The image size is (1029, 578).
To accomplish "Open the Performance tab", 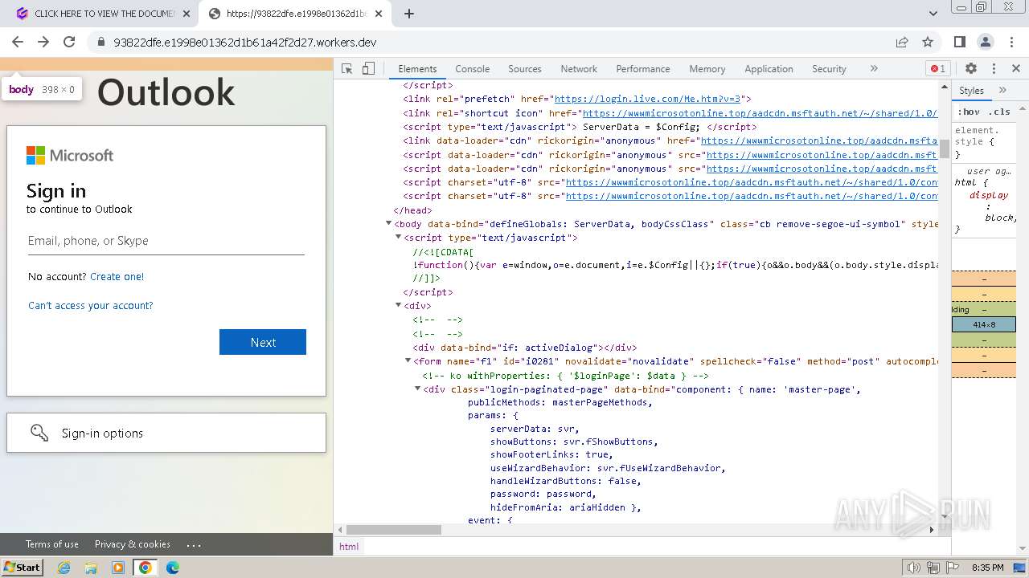I will tap(643, 69).
